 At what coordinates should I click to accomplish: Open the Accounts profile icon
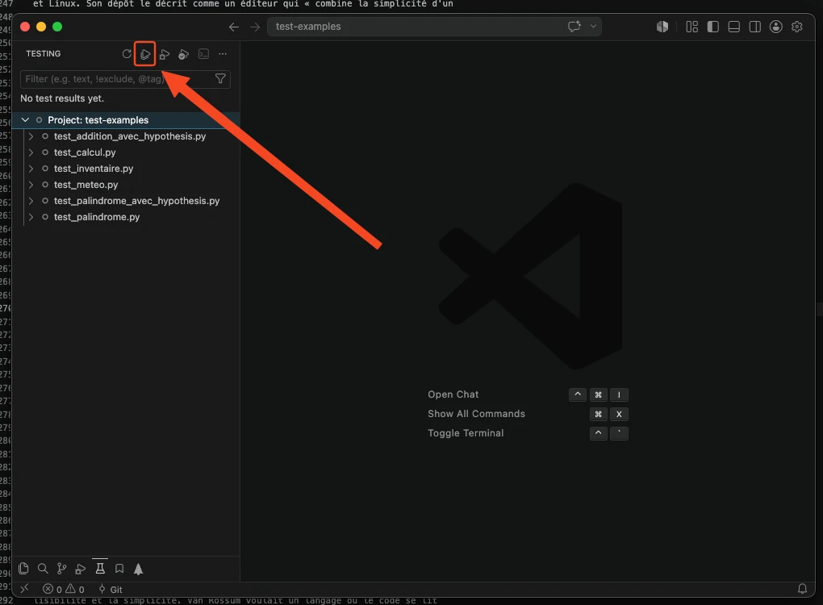pyautogui.click(x=775, y=27)
